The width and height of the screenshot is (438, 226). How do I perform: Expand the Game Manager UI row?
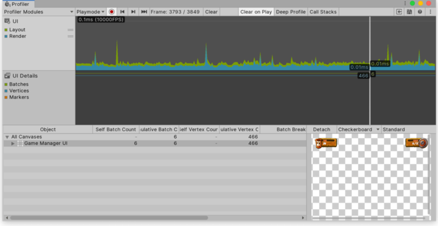tap(13, 144)
